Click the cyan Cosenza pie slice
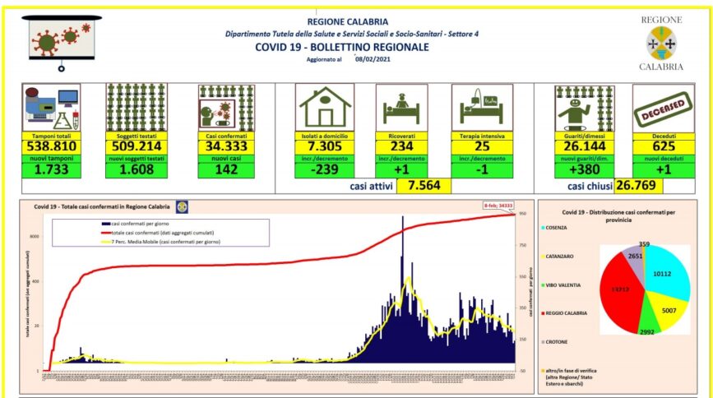 point(666,272)
